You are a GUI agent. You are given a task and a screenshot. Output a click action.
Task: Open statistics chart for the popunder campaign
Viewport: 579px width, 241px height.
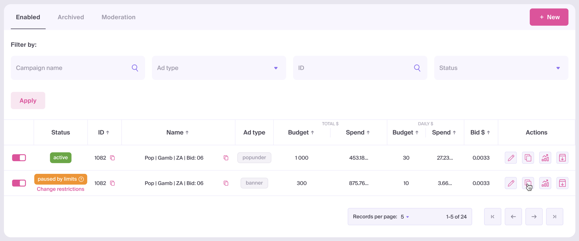pos(545,158)
